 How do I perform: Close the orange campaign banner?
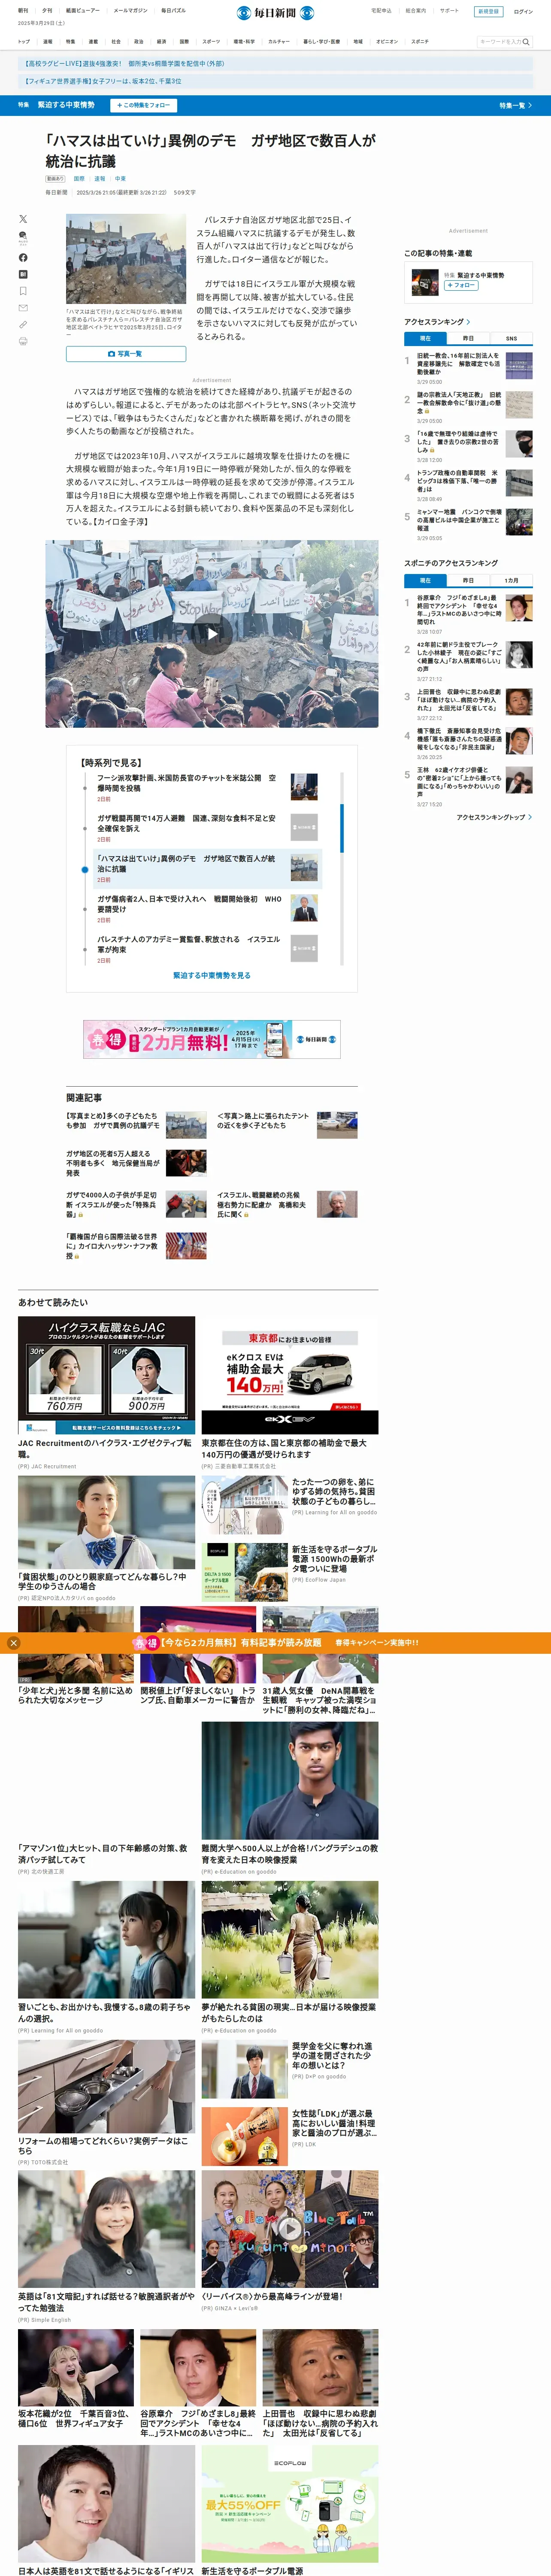click(13, 1642)
